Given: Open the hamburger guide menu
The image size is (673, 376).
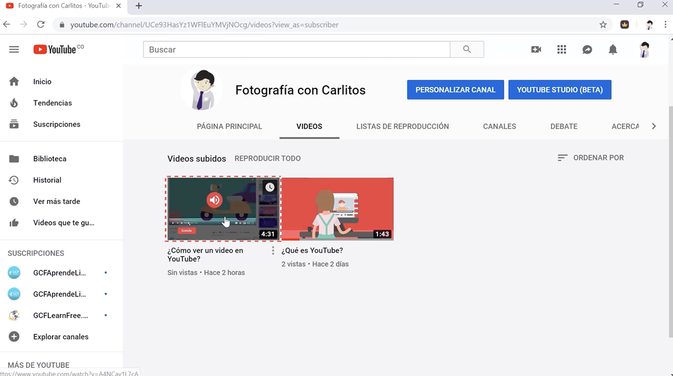Looking at the screenshot, I should tap(14, 49).
